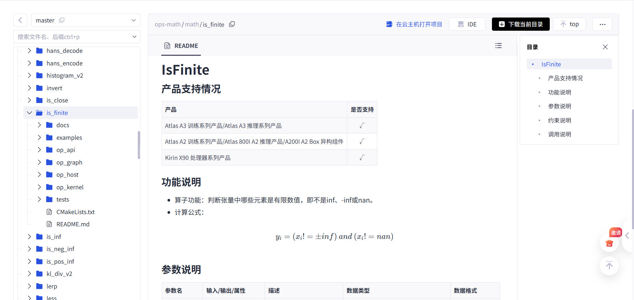Click the is_finite open folder icon
The image size is (634, 300).
tap(39, 113)
